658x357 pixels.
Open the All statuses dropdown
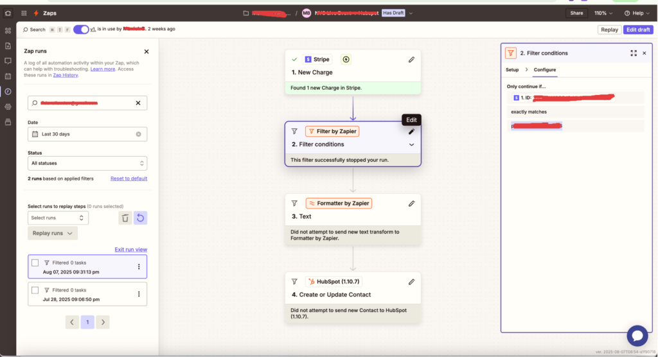tap(87, 163)
